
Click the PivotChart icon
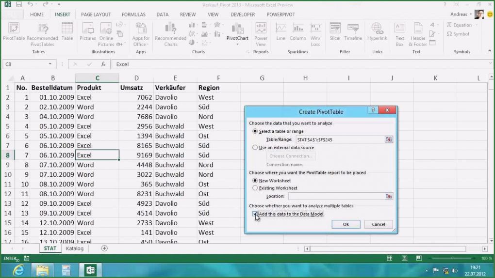(x=237, y=30)
